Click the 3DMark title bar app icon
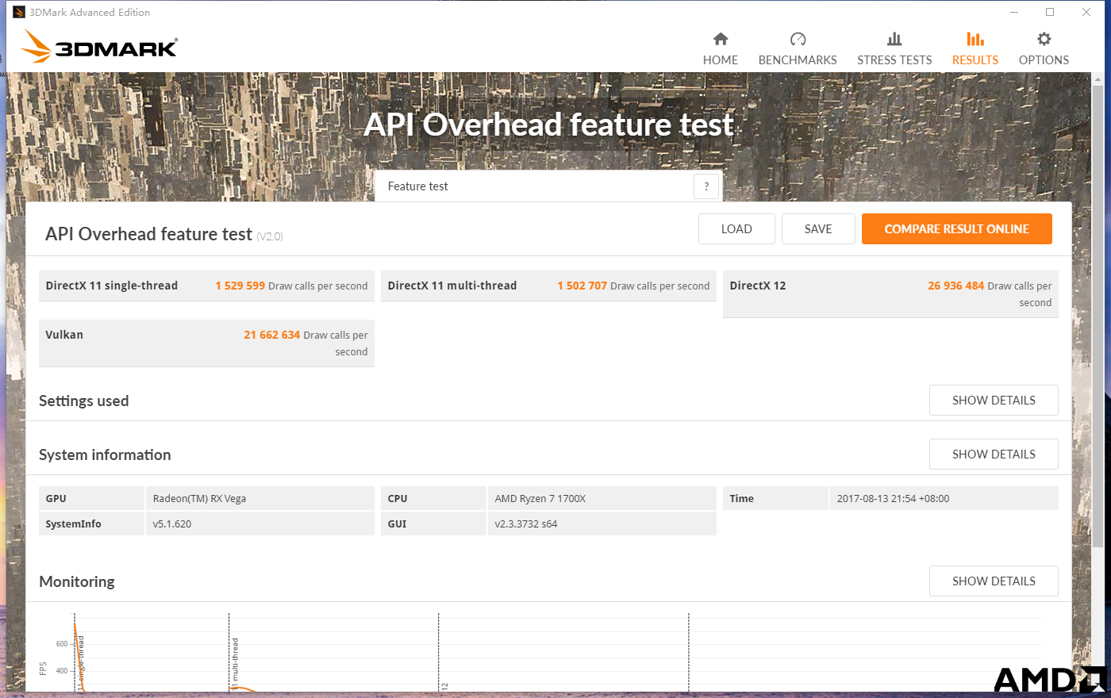Image resolution: width=1111 pixels, height=698 pixels. tap(19, 12)
